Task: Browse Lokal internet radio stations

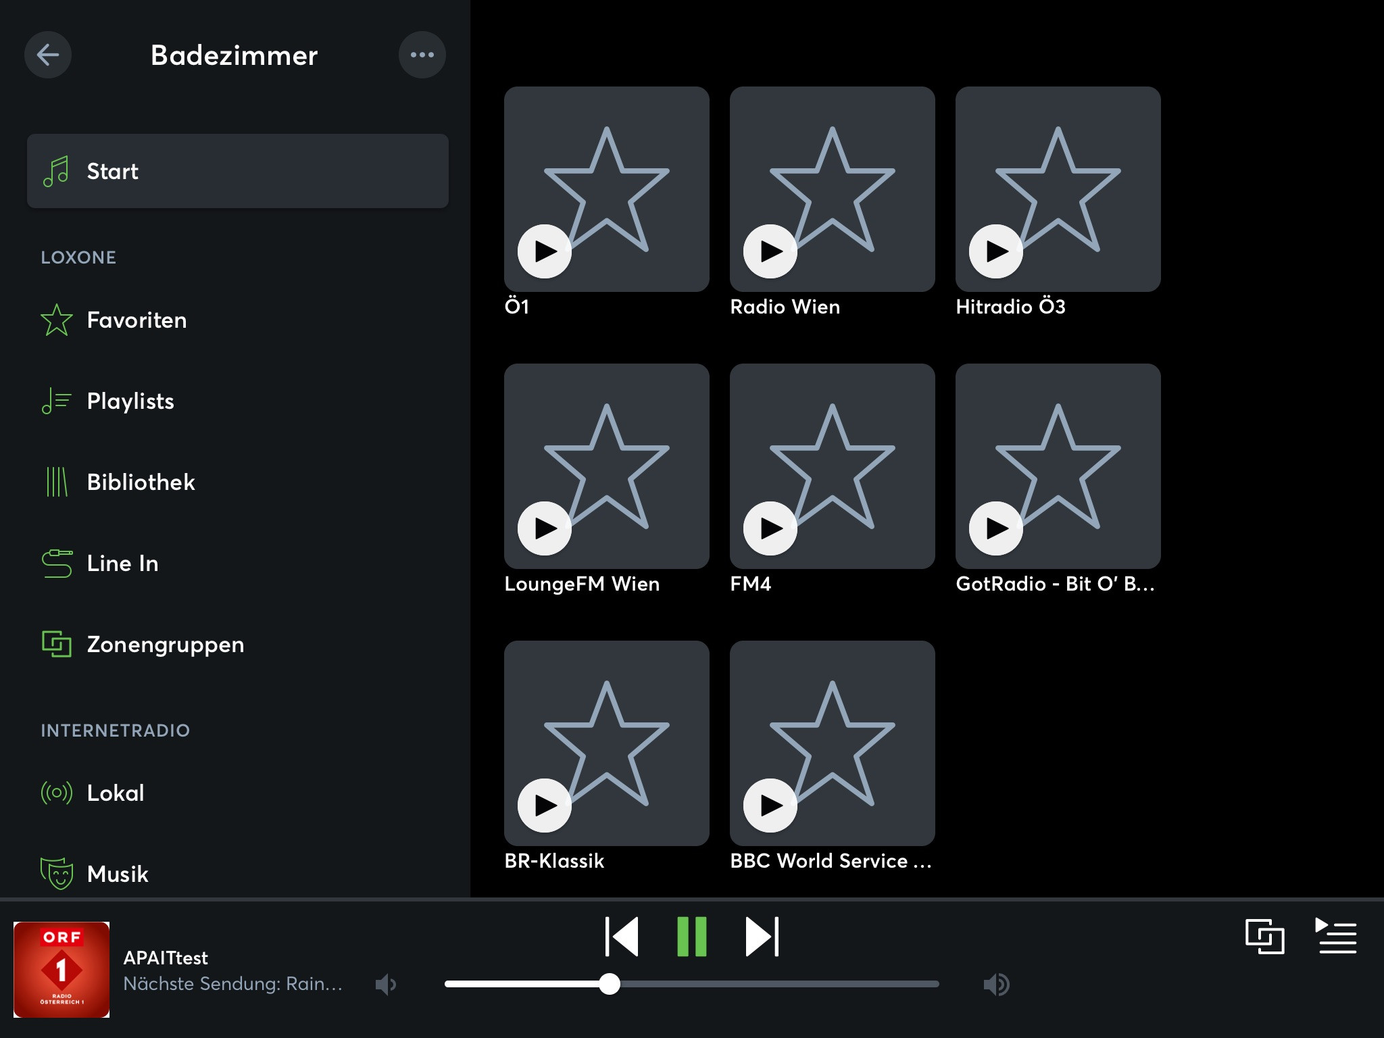Action: (116, 793)
